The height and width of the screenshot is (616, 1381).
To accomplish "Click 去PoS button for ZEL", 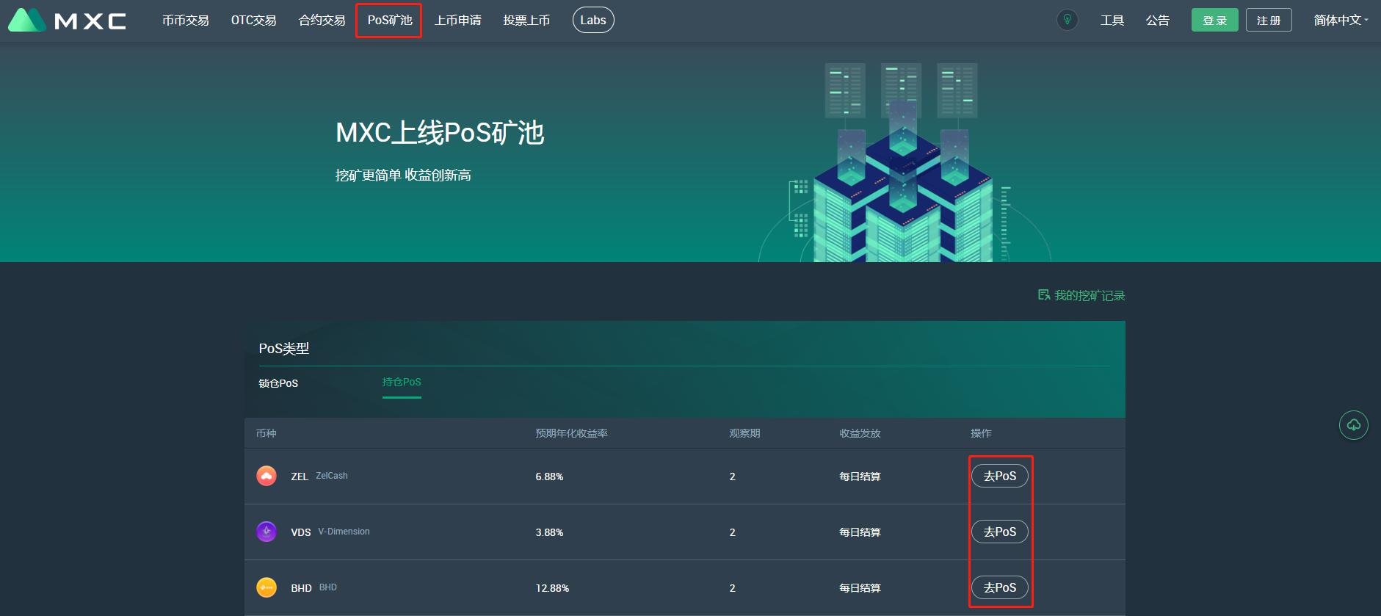I will (x=1000, y=476).
